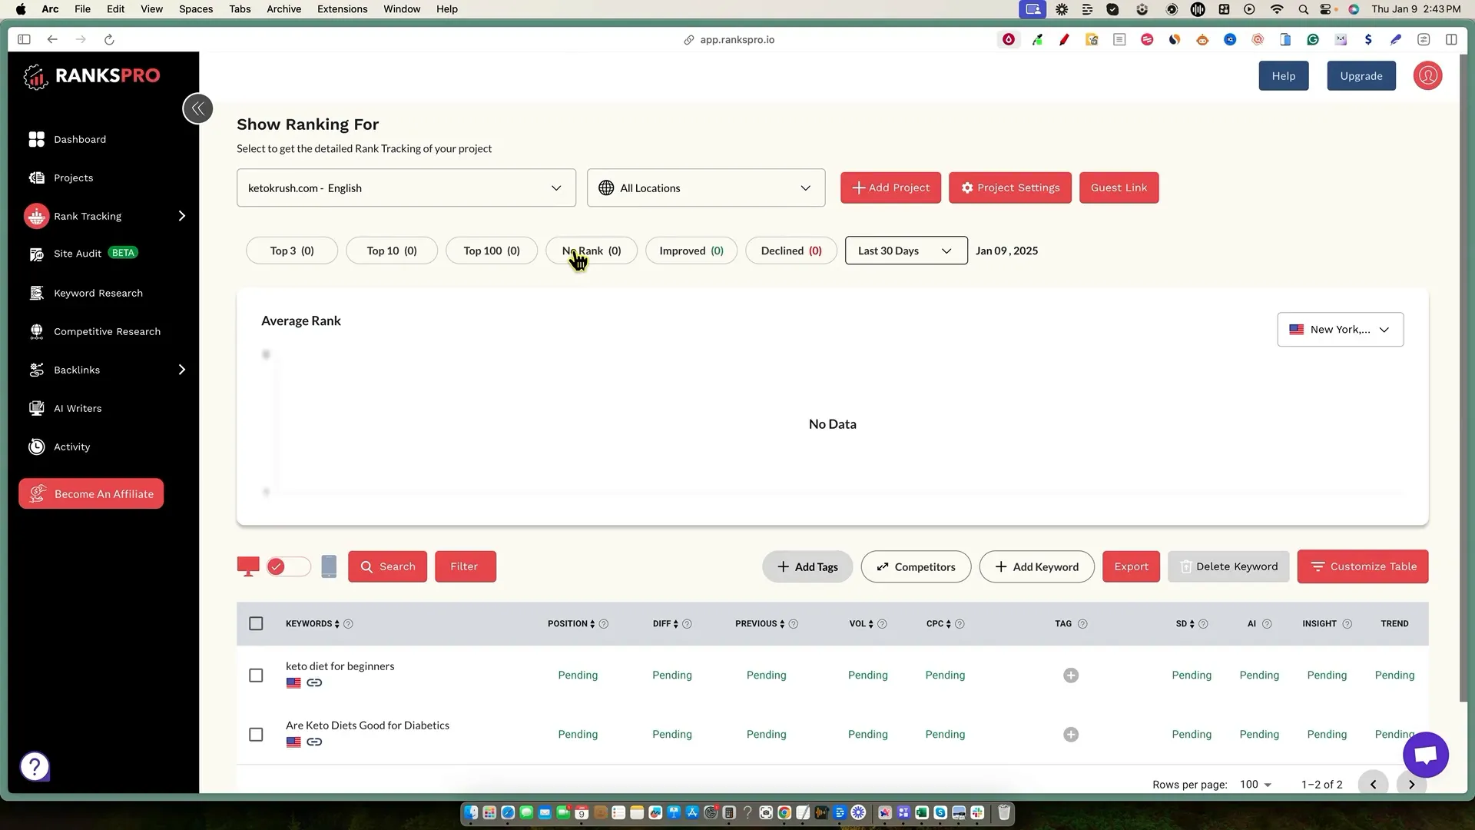1475x830 pixels.
Task: Open link icon under Are Keto Diets keyword
Action: click(x=314, y=742)
